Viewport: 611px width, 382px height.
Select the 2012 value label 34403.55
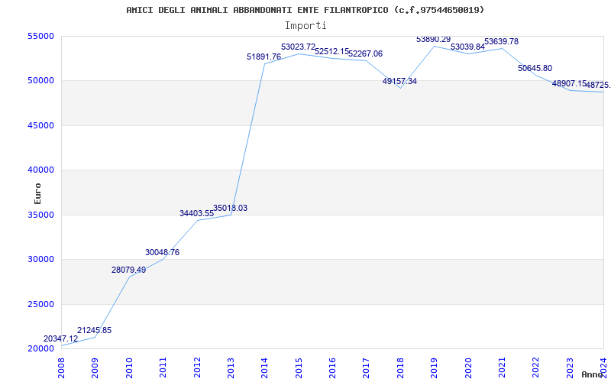(196, 213)
